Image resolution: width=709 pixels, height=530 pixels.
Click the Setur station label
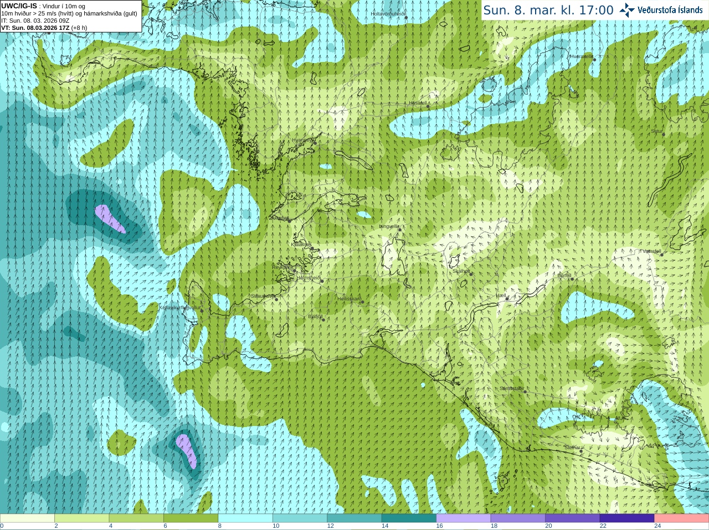click(657, 132)
